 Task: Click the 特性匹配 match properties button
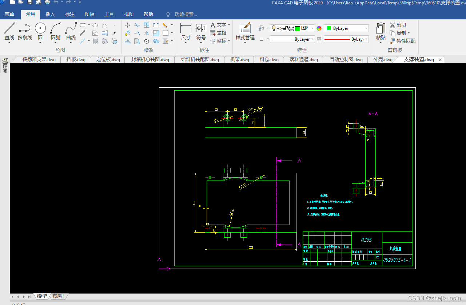(402, 41)
